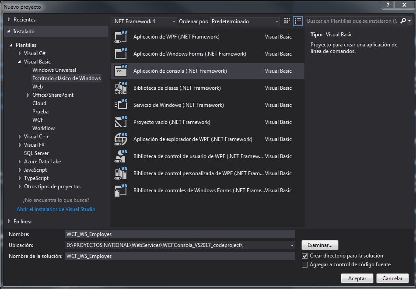The width and height of the screenshot is (416, 289).
Task: Select Windows Universal category
Action: coord(54,70)
